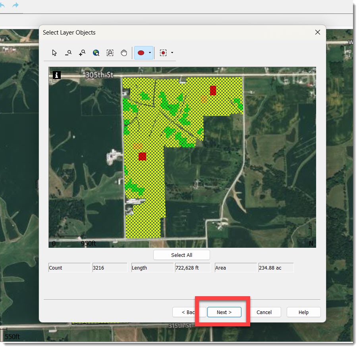Click the zoom in magnifier tool

[x=82, y=53]
